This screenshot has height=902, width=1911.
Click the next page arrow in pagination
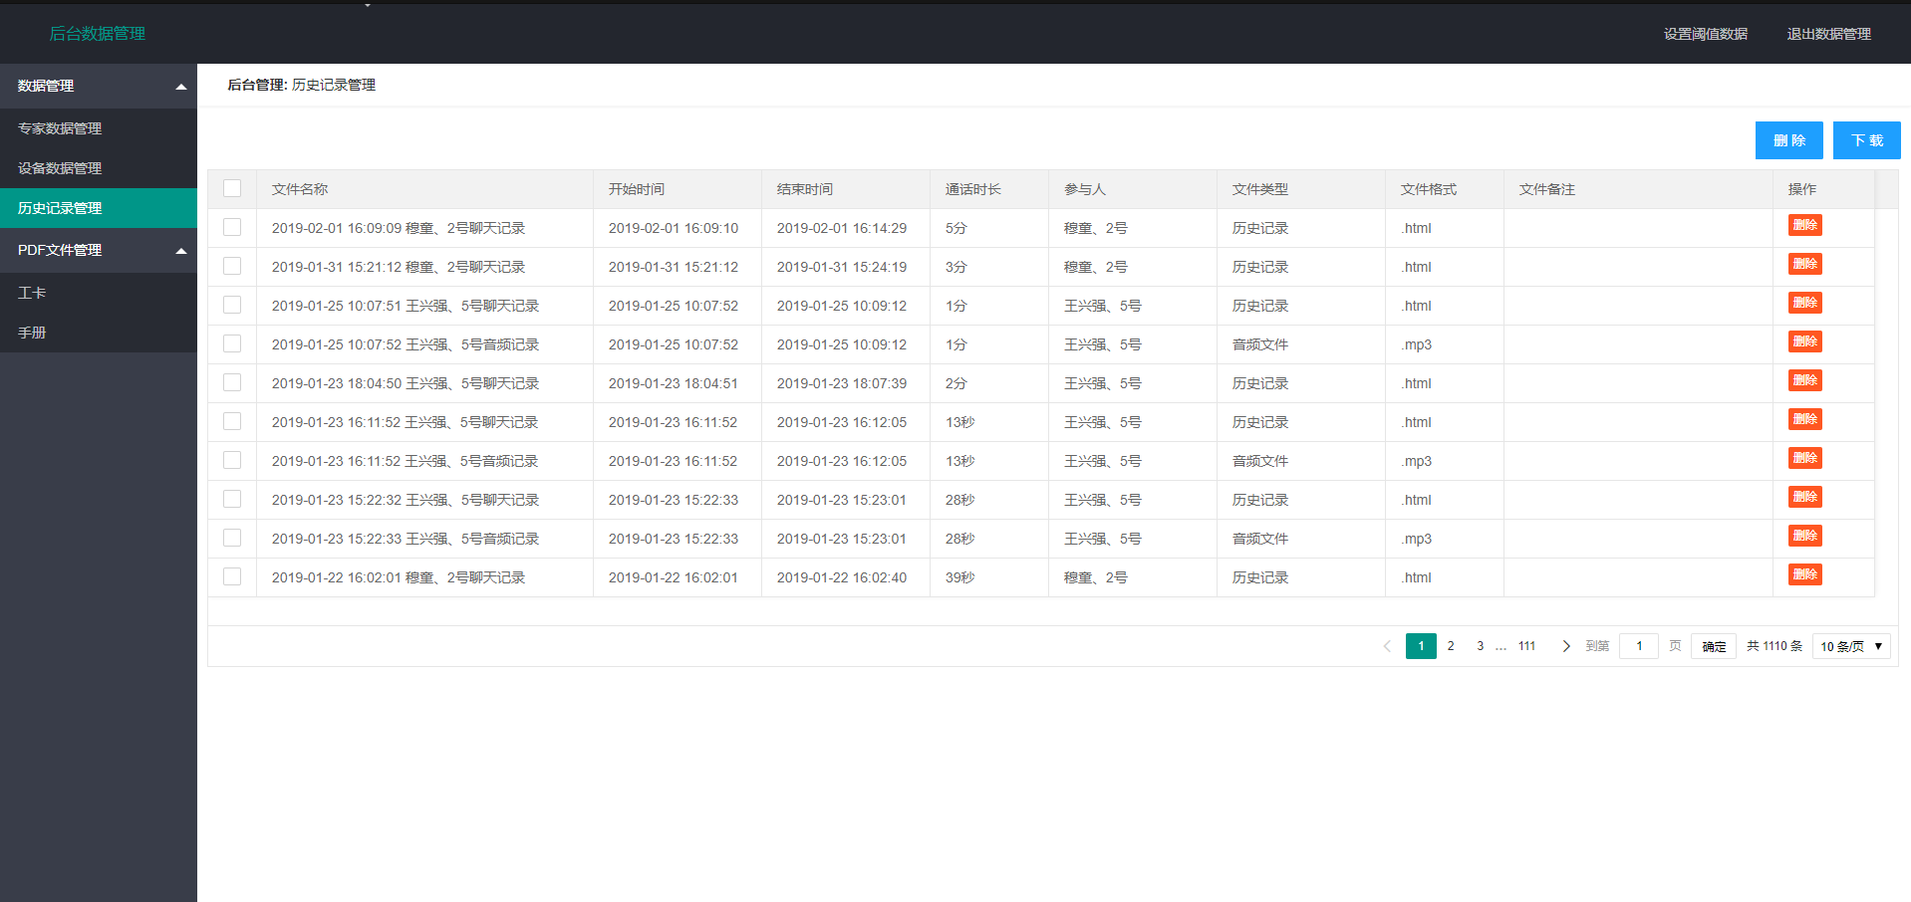pyautogui.click(x=1566, y=646)
